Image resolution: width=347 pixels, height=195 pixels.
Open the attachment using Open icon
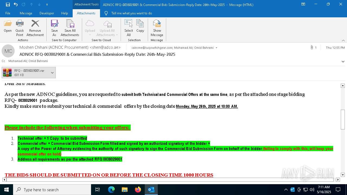[x=8, y=26]
